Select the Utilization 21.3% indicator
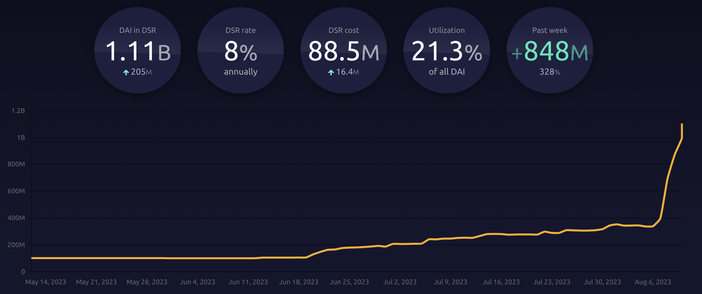 coord(447,51)
